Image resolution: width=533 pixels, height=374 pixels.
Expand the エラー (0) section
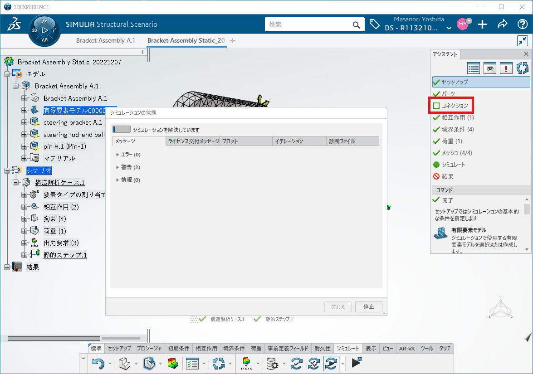click(x=117, y=155)
